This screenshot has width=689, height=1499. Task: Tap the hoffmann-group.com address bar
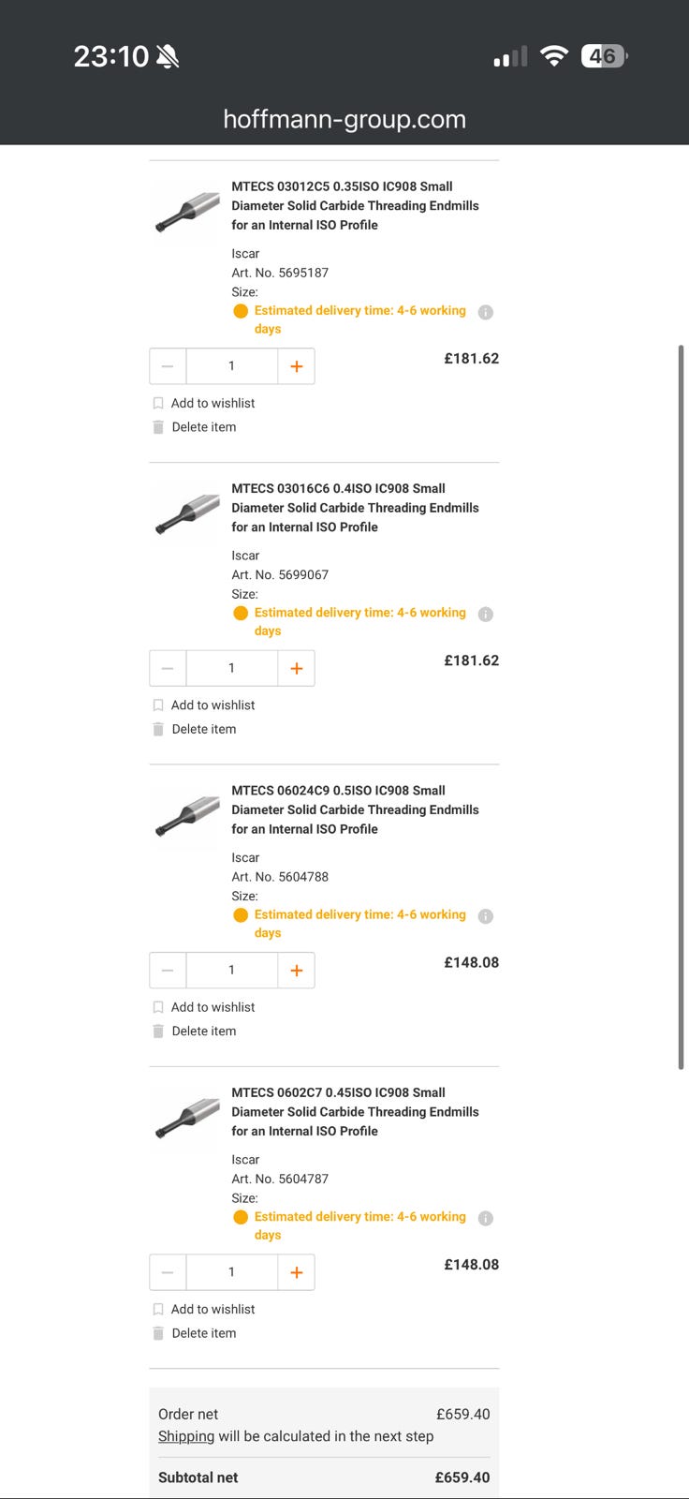344,119
